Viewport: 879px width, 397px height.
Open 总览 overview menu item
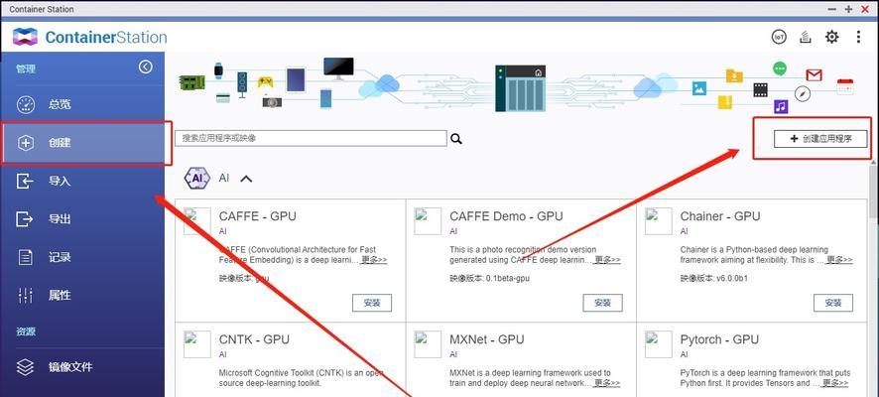pyautogui.click(x=82, y=105)
